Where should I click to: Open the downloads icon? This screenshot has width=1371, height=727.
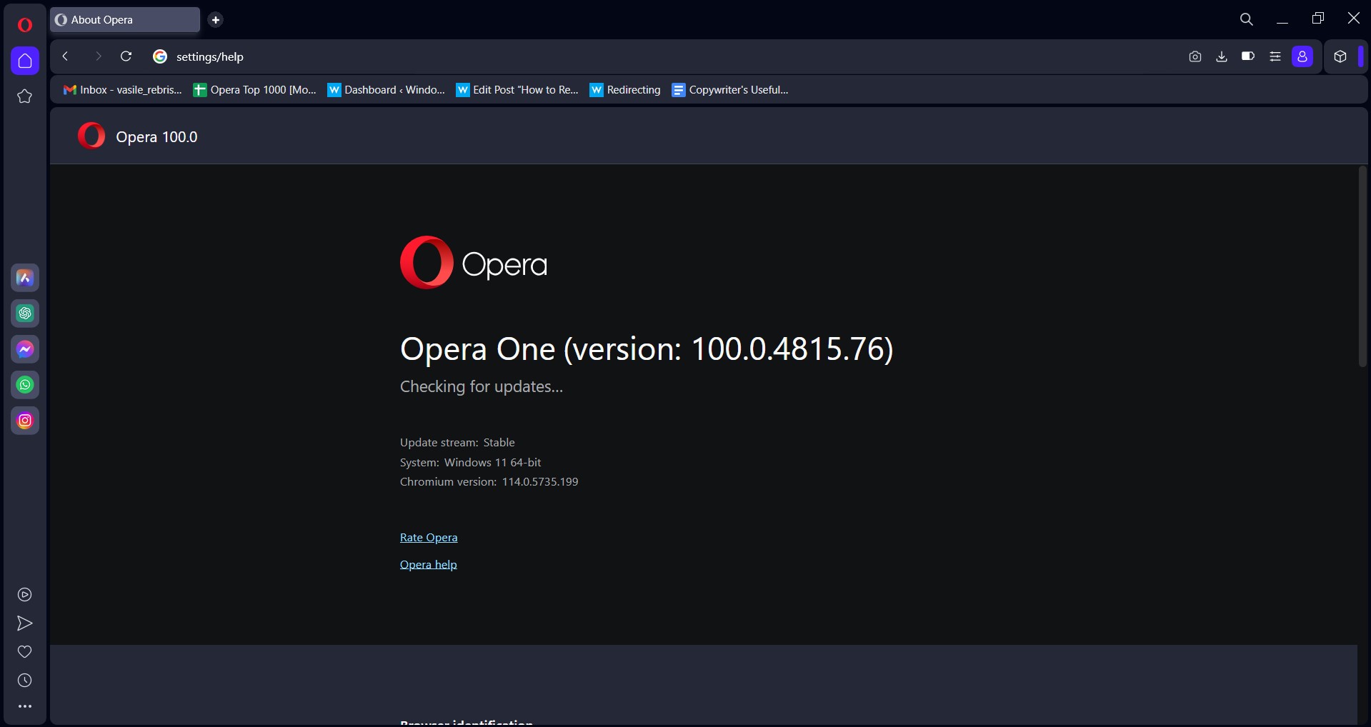click(1222, 56)
